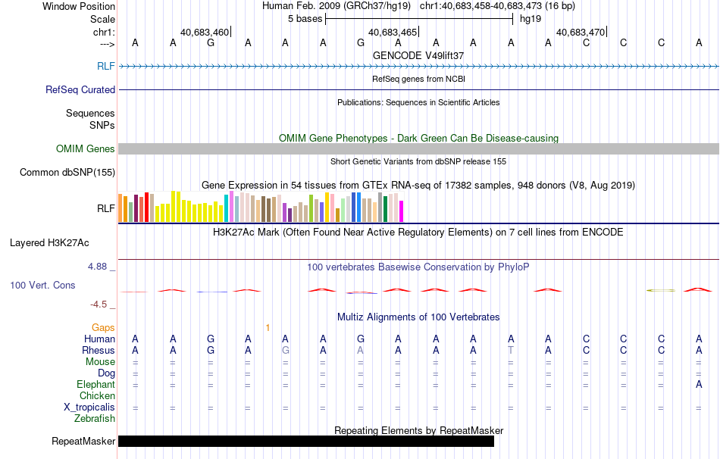Click the Zebrafish species label

[95, 419]
